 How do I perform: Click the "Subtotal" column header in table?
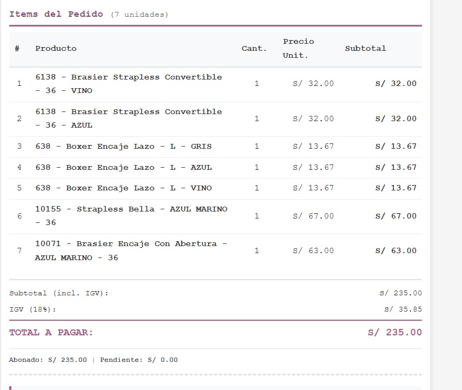(365, 49)
